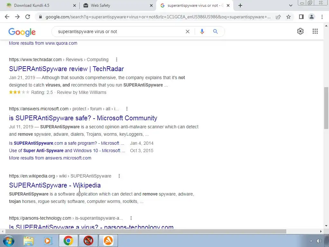Reload the current page
Image resolution: width=329 pixels, height=247 pixels.
pyautogui.click(x=28, y=17)
